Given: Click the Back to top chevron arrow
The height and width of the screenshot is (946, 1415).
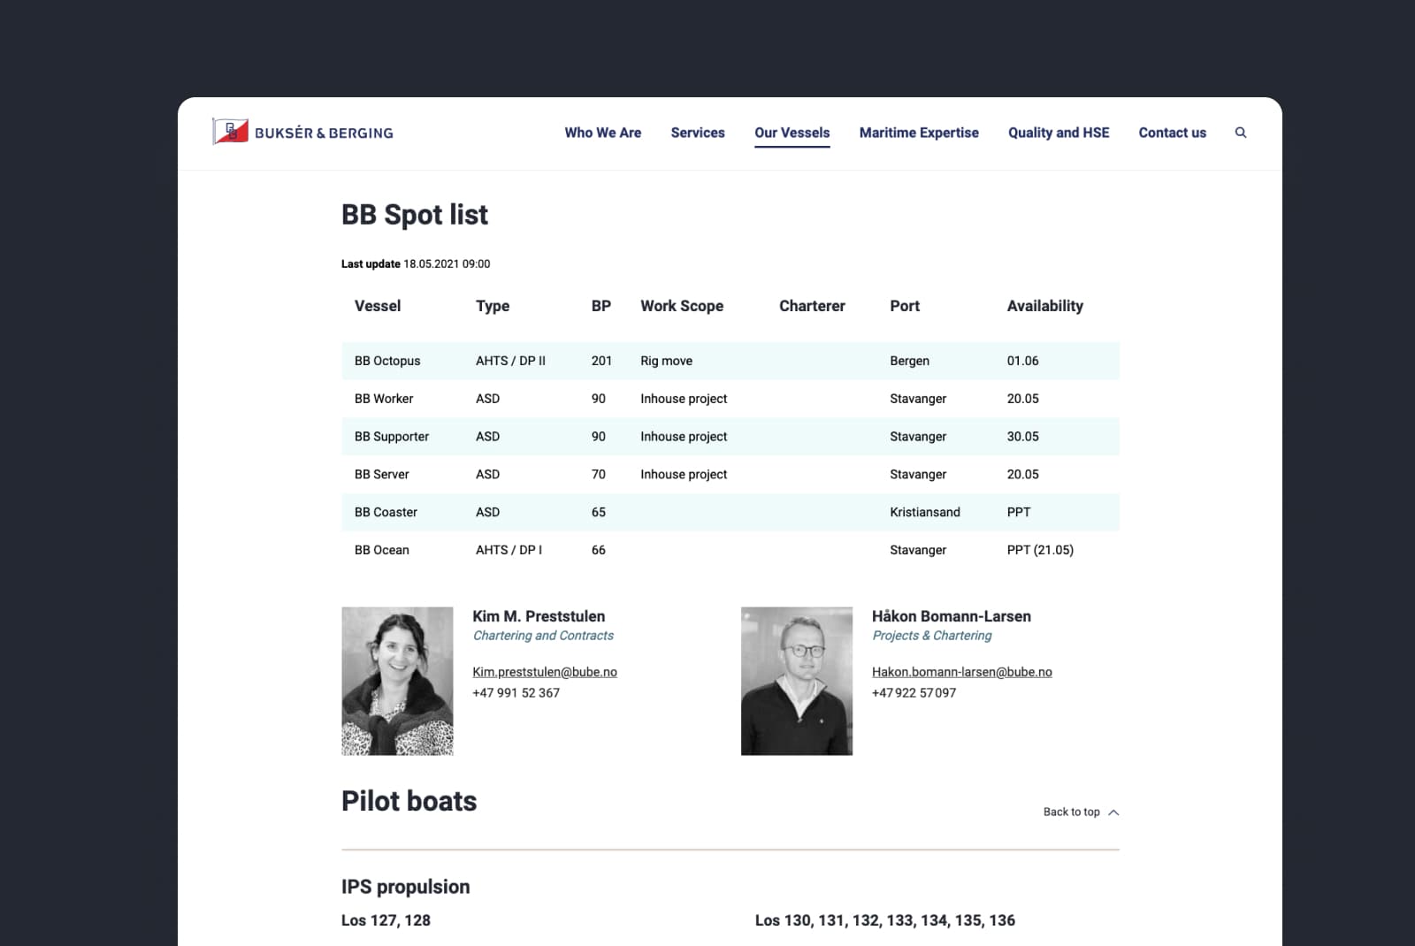Looking at the screenshot, I should 1113,812.
